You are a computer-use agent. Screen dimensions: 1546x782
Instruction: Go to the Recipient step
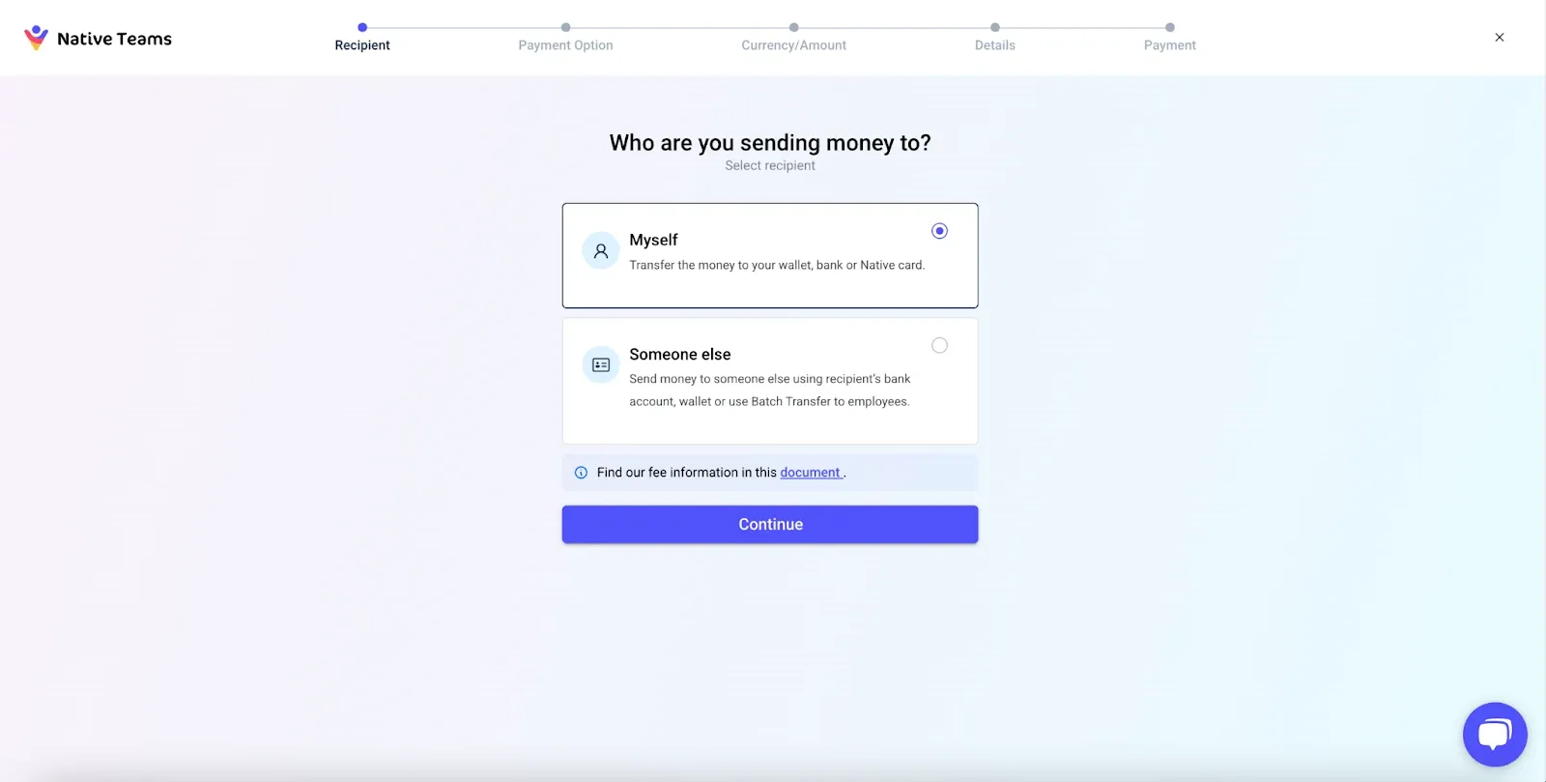click(362, 45)
